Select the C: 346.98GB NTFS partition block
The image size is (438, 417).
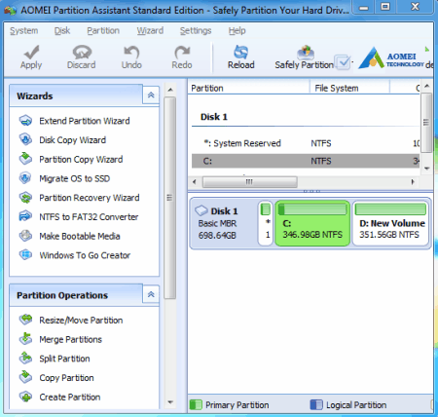(x=312, y=223)
